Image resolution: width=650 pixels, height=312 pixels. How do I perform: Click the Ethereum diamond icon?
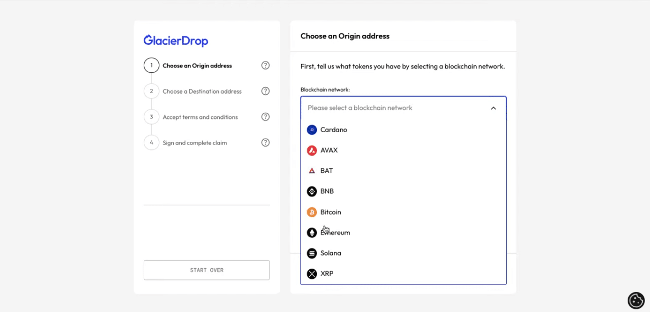pyautogui.click(x=312, y=233)
